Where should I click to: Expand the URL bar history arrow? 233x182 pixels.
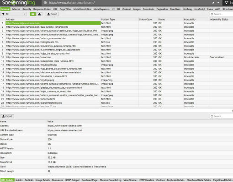[x=218, y=3]
